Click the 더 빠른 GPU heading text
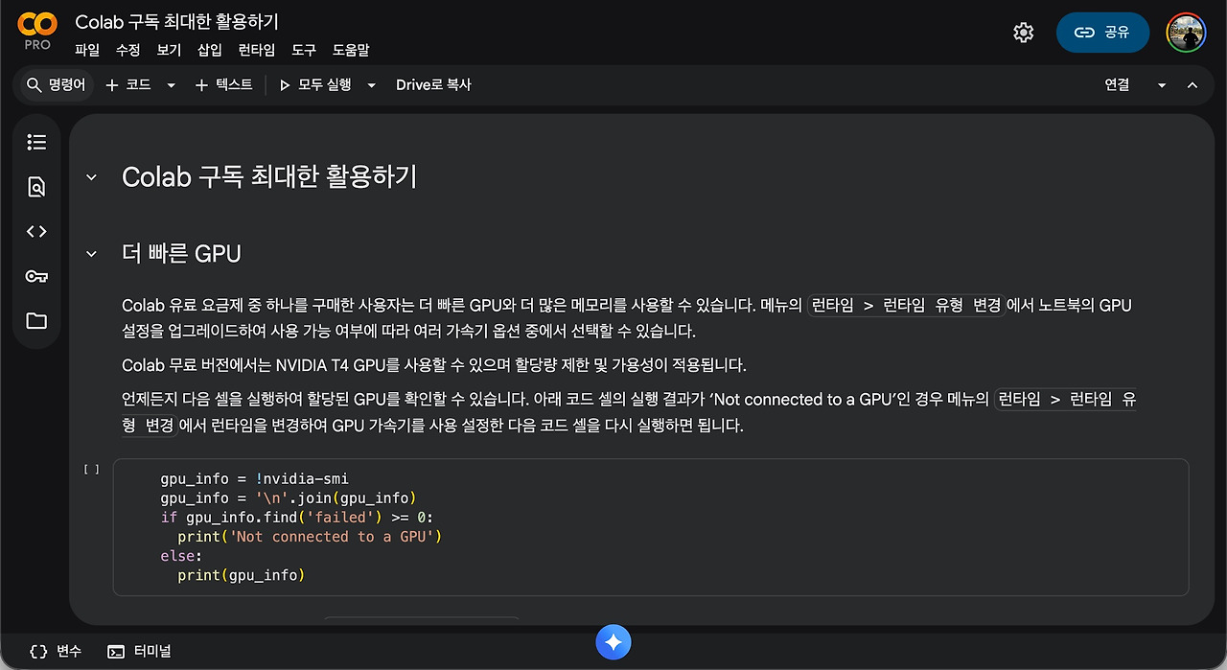The image size is (1227, 670). (181, 254)
